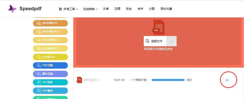
Task: Click the WEBP转PNG image icon
Action: [39, 40]
